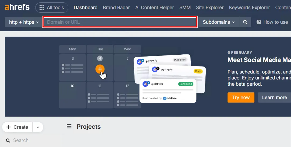
Task: Expand the Create dropdown arrow
Action: click(38, 127)
